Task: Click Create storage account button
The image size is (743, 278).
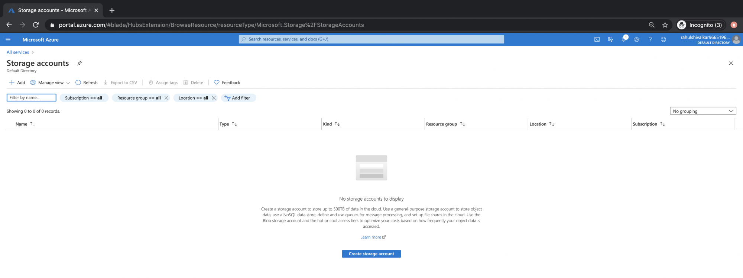Action: click(371, 254)
